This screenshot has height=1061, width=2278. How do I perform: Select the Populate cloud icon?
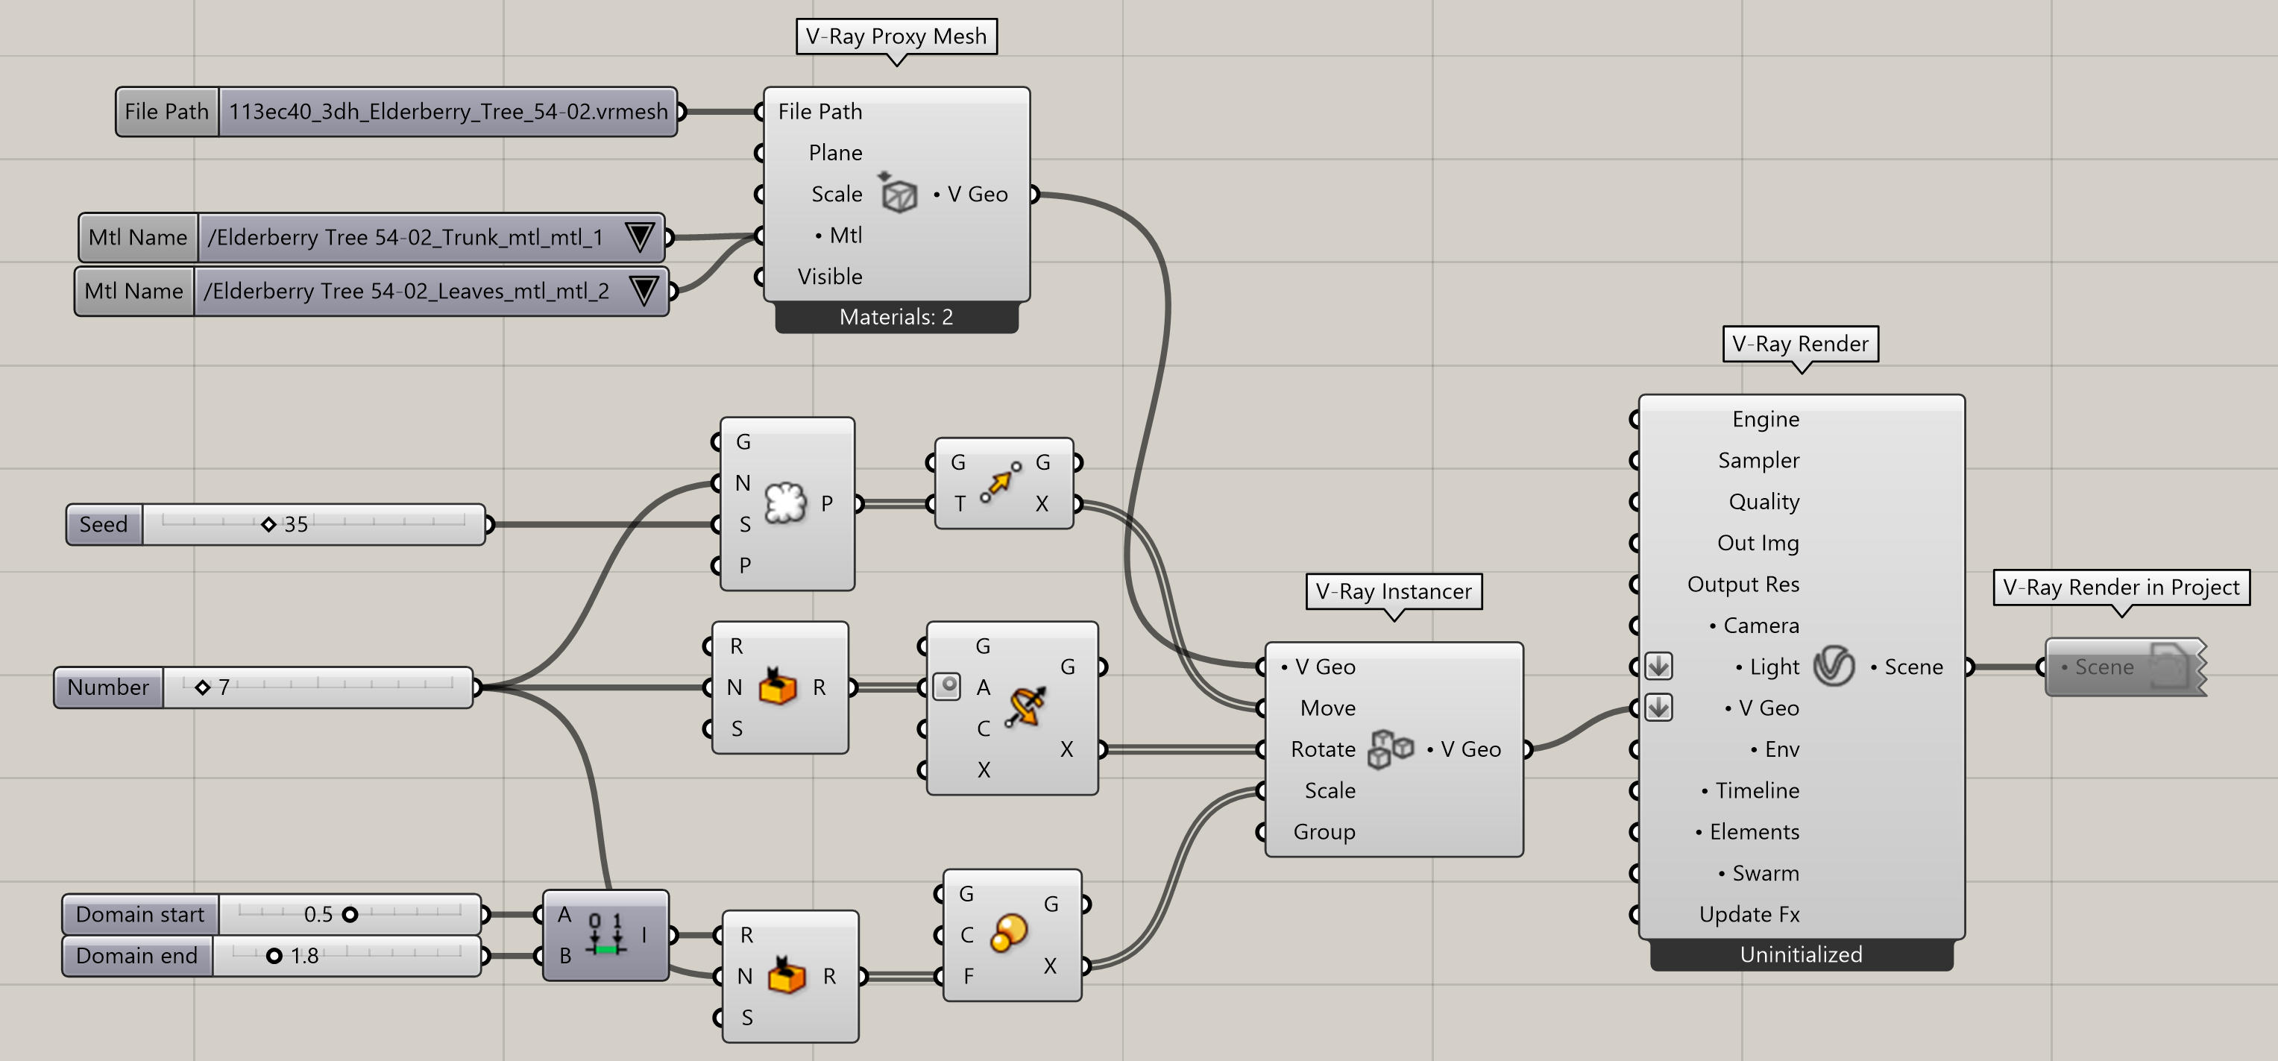pyautogui.click(x=785, y=503)
